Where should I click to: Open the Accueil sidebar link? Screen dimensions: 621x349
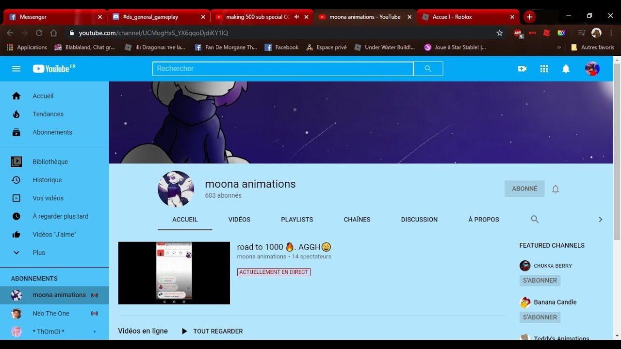pyautogui.click(x=54, y=96)
